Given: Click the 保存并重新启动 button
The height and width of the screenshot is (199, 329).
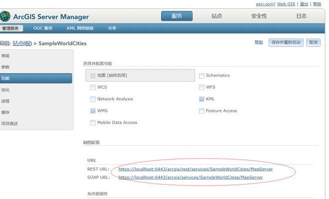Looking at the screenshot, I should click(x=286, y=43).
